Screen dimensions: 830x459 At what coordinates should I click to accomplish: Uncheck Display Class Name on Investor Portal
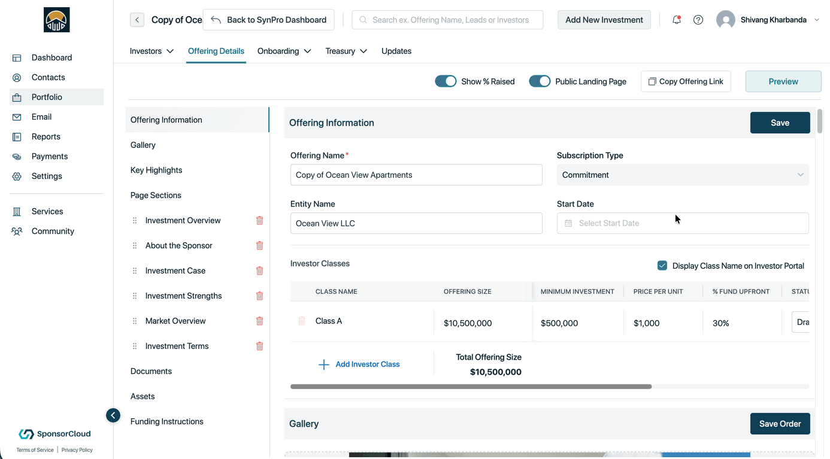coord(662,266)
